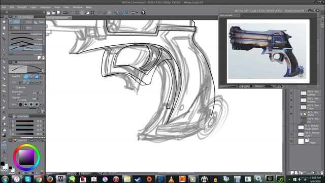The image size is (325, 183).
Task: Open the Selection menu
Action: (x=45, y=7)
